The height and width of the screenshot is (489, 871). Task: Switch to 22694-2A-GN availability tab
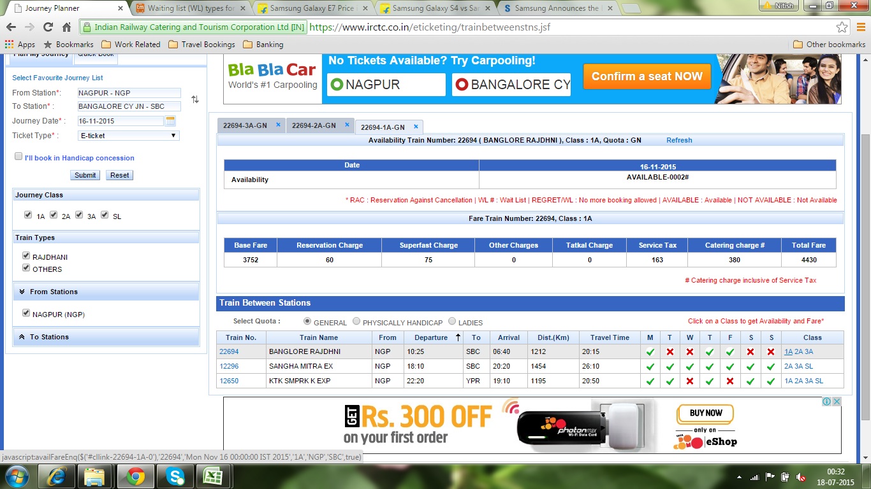(x=314, y=125)
